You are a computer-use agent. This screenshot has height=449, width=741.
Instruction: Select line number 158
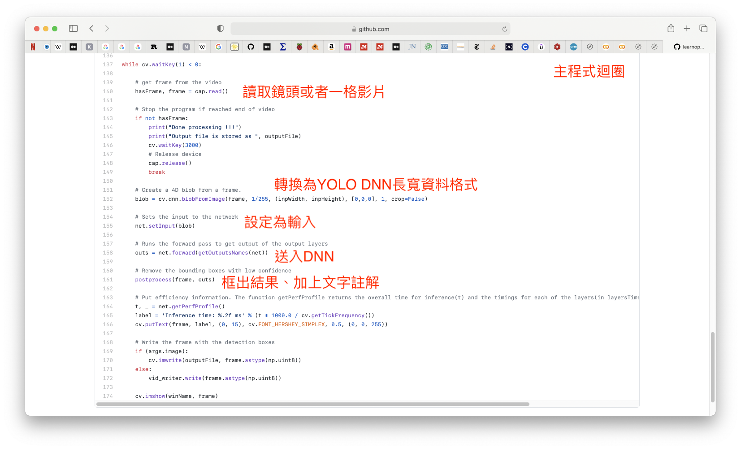(x=108, y=253)
